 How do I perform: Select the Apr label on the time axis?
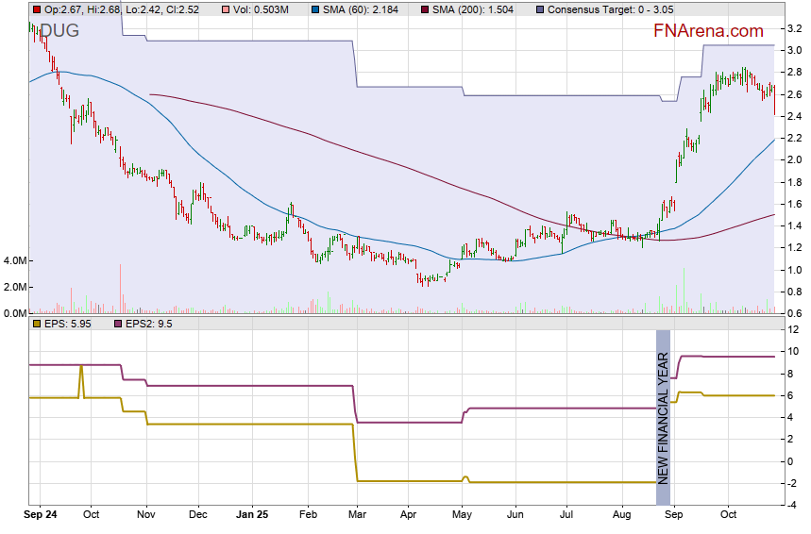tap(408, 516)
